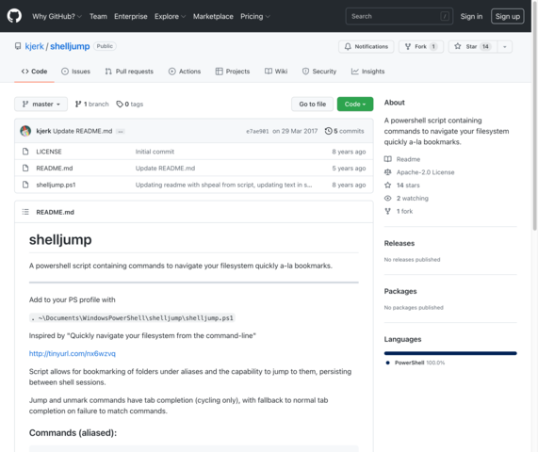Switch to the Security tab

coord(319,71)
